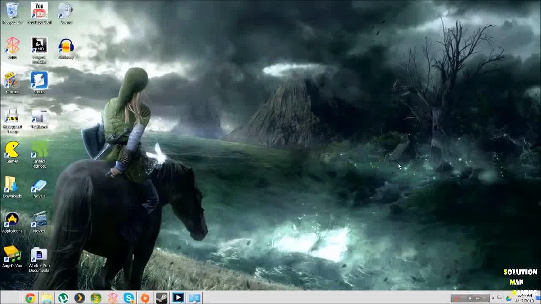Select the Comics desktop shortcut
Image resolution: width=541 pixels, height=304 pixels.
click(x=12, y=83)
